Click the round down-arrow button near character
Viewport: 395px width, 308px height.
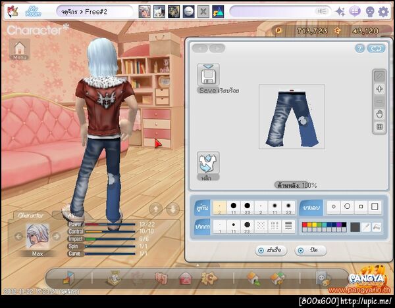(173, 209)
